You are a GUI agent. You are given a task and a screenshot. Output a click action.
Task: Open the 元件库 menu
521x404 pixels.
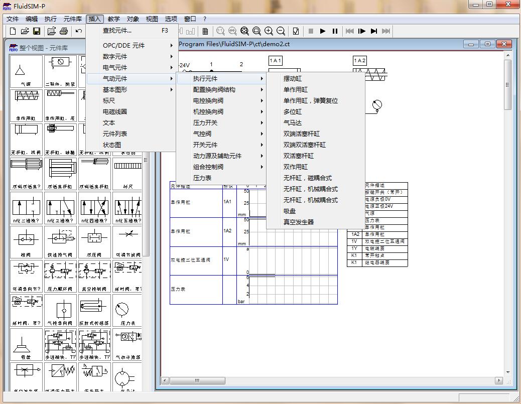click(72, 19)
